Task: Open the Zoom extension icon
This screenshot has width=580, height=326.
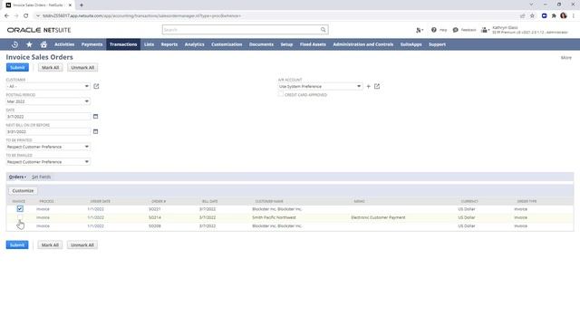Action: click(x=544, y=16)
